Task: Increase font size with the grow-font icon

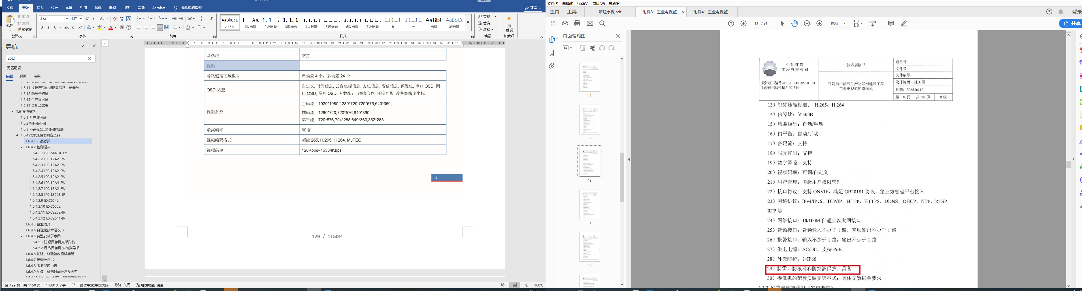Action: (87, 19)
